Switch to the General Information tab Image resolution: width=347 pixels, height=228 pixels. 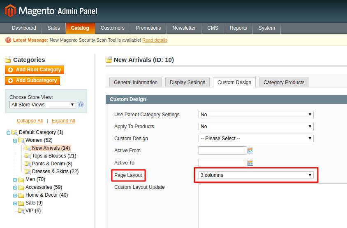click(136, 82)
